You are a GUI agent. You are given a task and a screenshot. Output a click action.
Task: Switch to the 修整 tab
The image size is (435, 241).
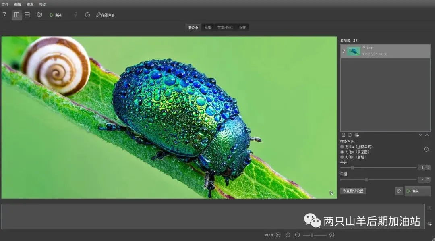[x=208, y=27]
